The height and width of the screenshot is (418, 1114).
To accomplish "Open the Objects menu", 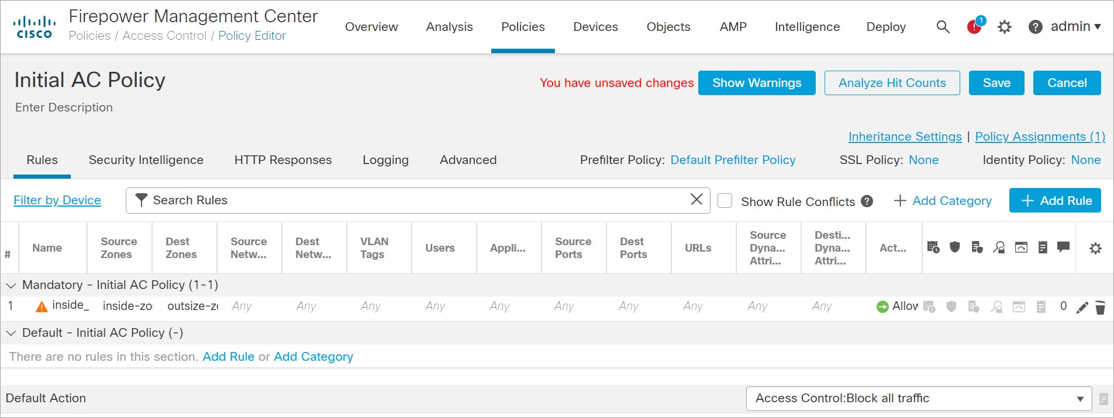I will coord(668,27).
